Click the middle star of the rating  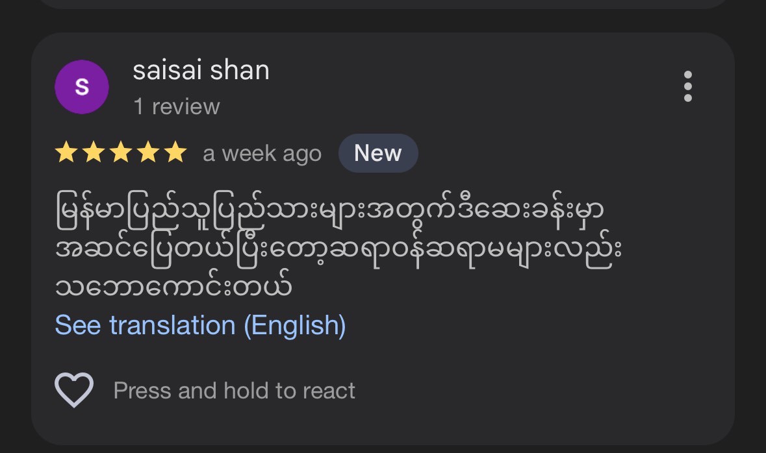coord(121,153)
